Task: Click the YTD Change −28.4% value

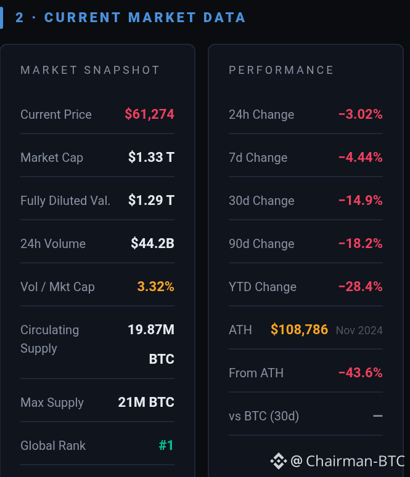Action: tap(361, 287)
